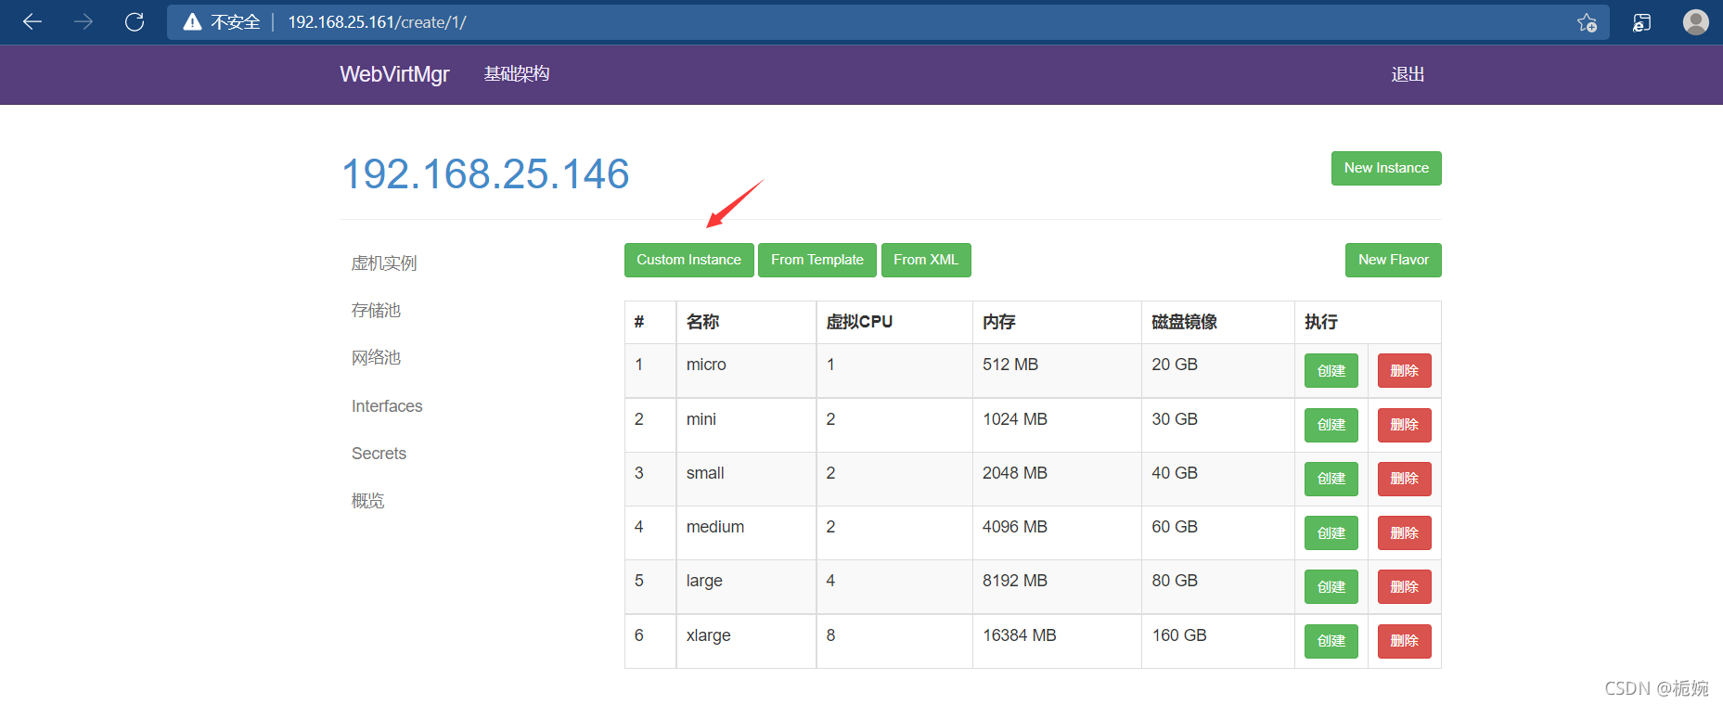The width and height of the screenshot is (1723, 705).
Task: Click the From XML button
Action: coord(926,260)
